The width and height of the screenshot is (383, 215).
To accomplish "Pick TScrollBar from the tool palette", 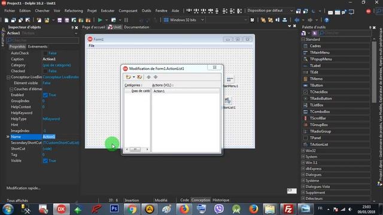I will [x=318, y=118].
